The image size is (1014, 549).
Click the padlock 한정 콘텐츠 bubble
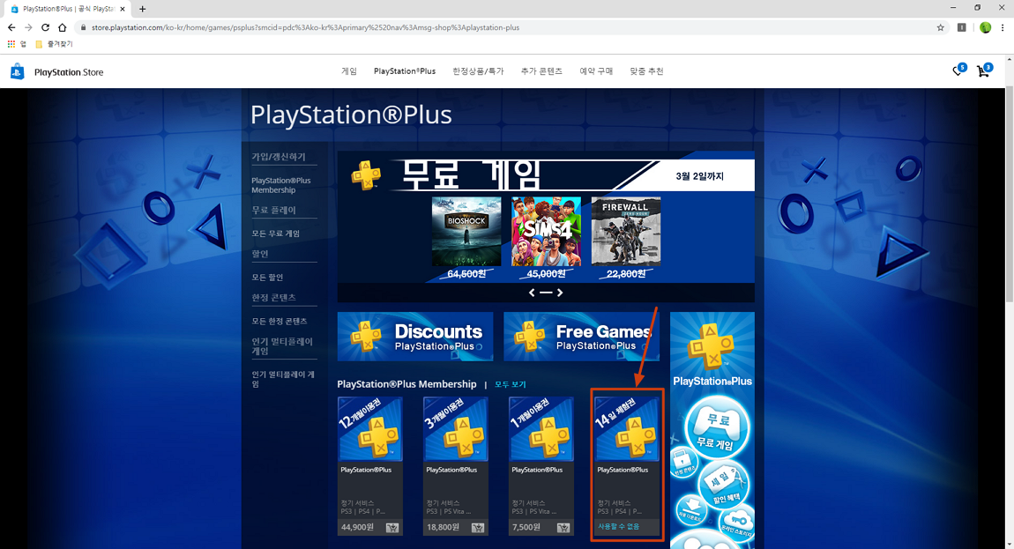684,463
